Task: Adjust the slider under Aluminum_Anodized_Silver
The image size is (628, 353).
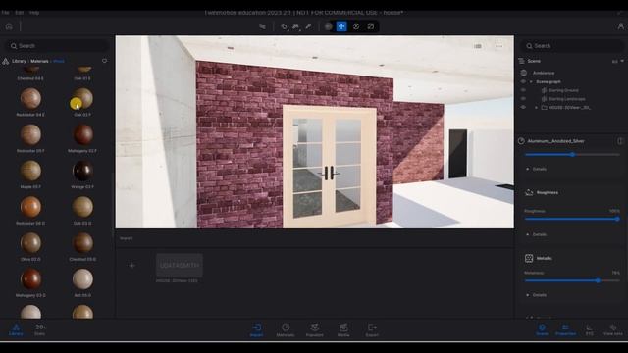Action: (572, 155)
